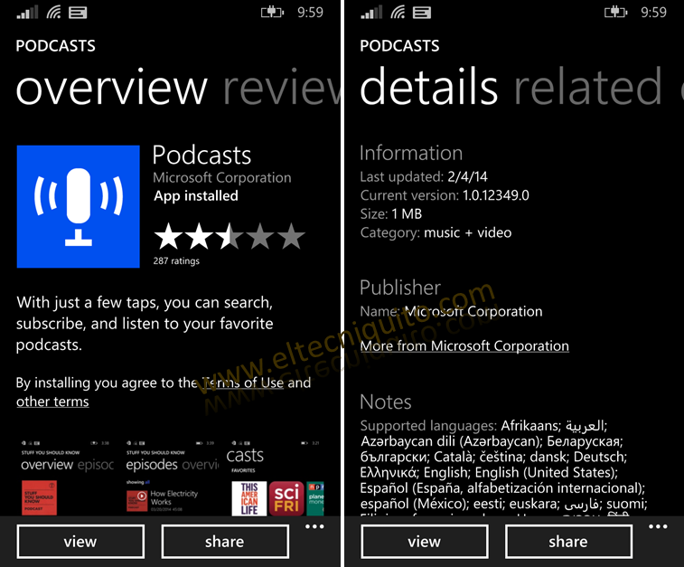Select the details pivot tab
Image resolution: width=684 pixels, height=567 pixels.
pyautogui.click(x=429, y=87)
